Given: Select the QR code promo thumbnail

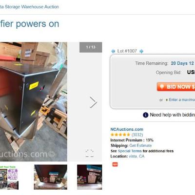Looking at the screenshot, I should coord(9,177).
